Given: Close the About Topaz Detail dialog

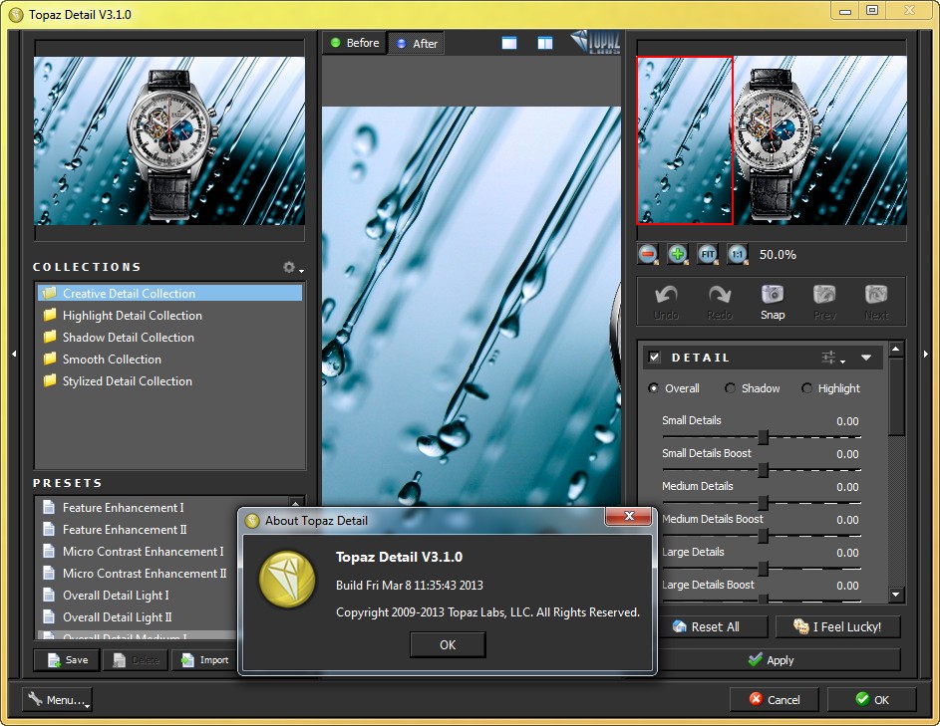Looking at the screenshot, I should [x=629, y=516].
